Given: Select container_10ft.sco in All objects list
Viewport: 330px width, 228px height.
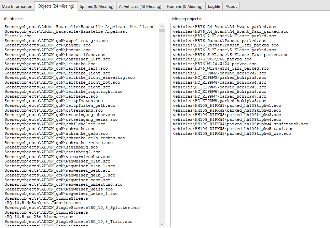Looking at the screenshot, I should coord(57,59).
